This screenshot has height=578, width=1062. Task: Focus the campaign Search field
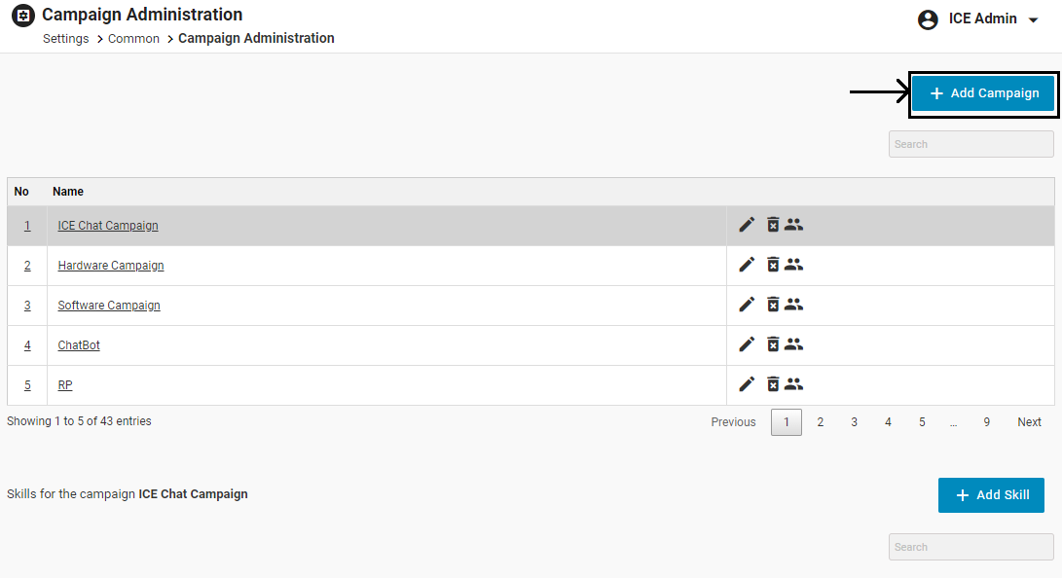pyautogui.click(x=970, y=144)
